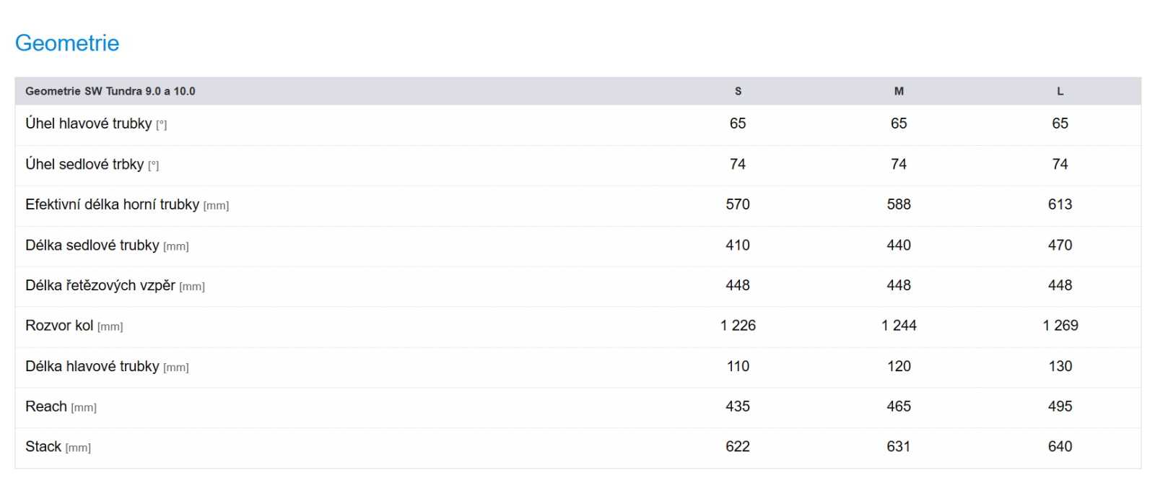The height and width of the screenshot is (499, 1155).
Task: Select the M size column header
Action: [899, 91]
